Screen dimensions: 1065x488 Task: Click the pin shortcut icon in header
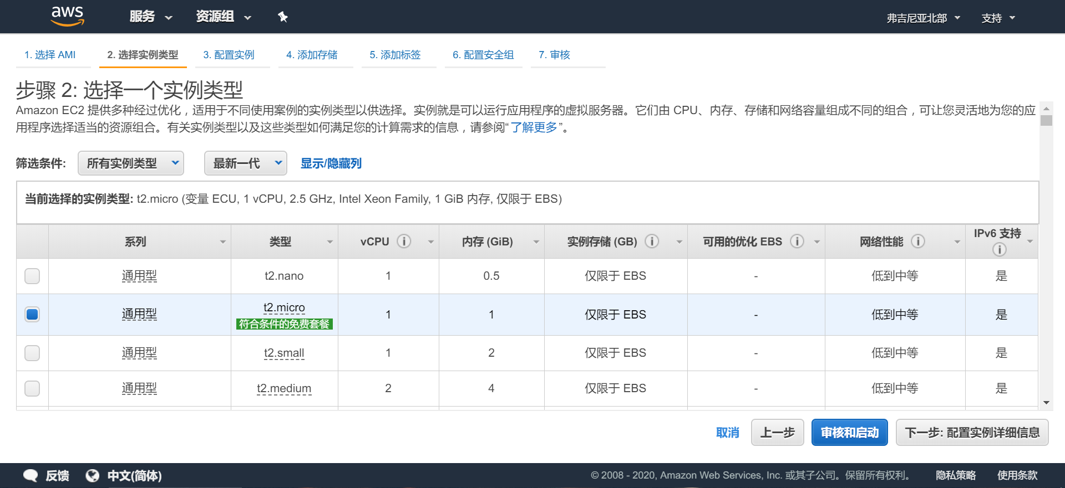click(x=283, y=17)
